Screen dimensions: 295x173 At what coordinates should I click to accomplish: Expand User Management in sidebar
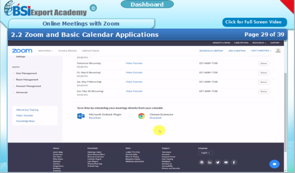[x=26, y=73]
